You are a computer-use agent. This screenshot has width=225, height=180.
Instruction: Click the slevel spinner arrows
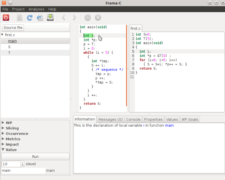coord(23,164)
